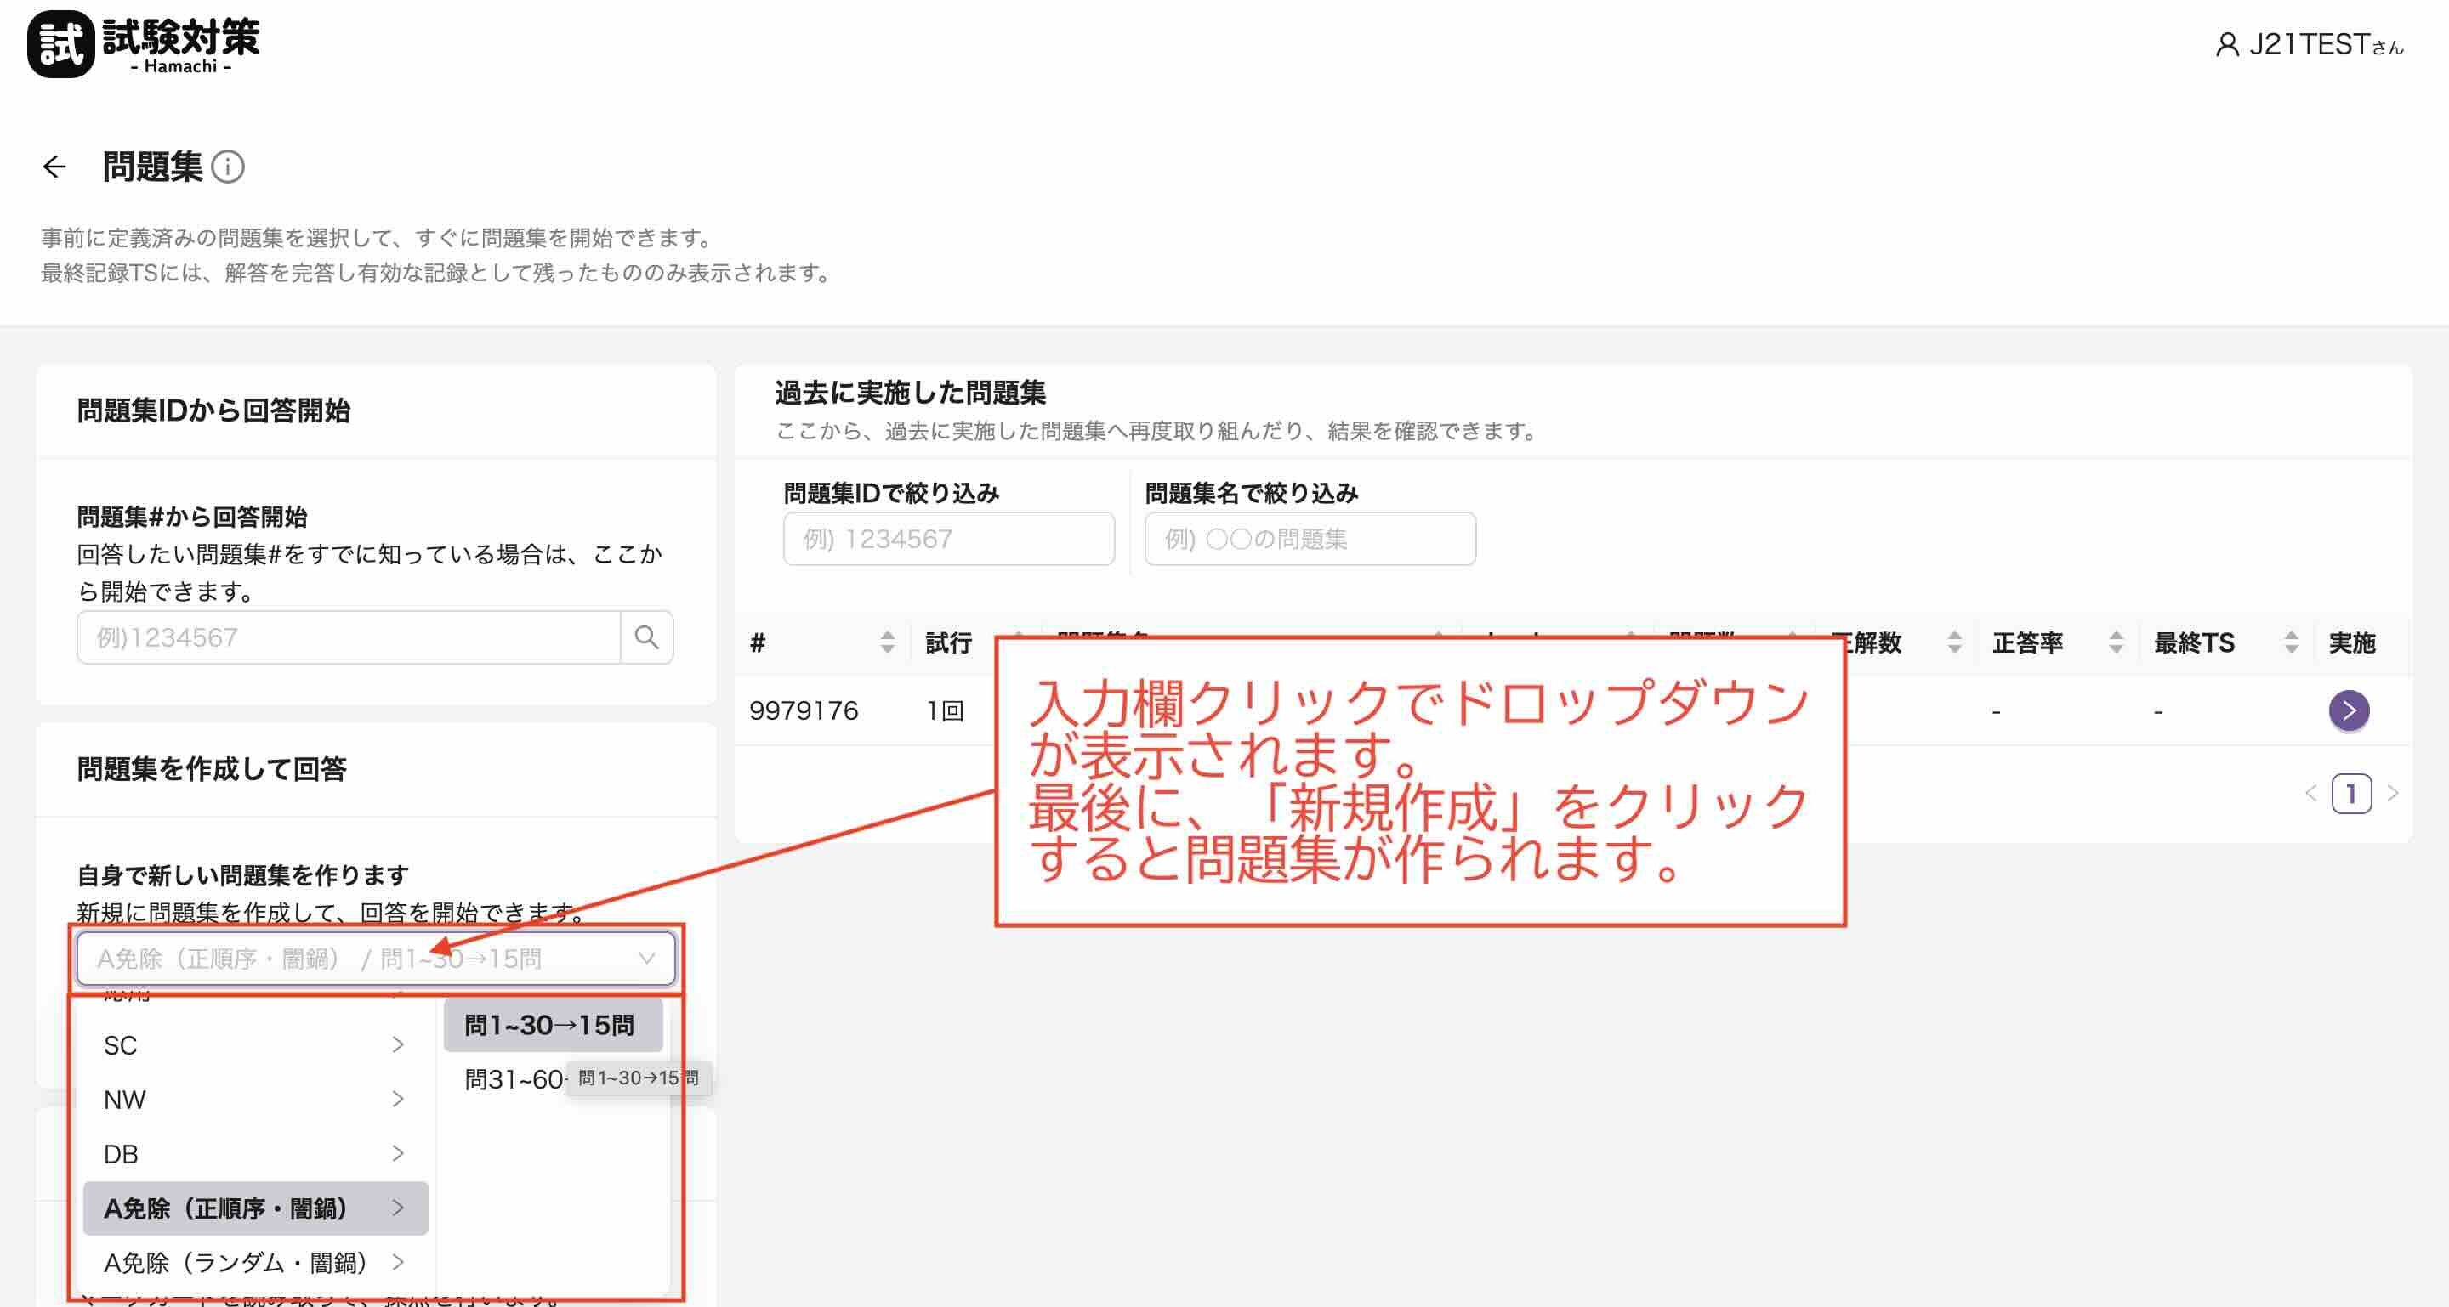Click the back arrow beside 問題集
This screenshot has width=2449, height=1307.
click(x=54, y=167)
